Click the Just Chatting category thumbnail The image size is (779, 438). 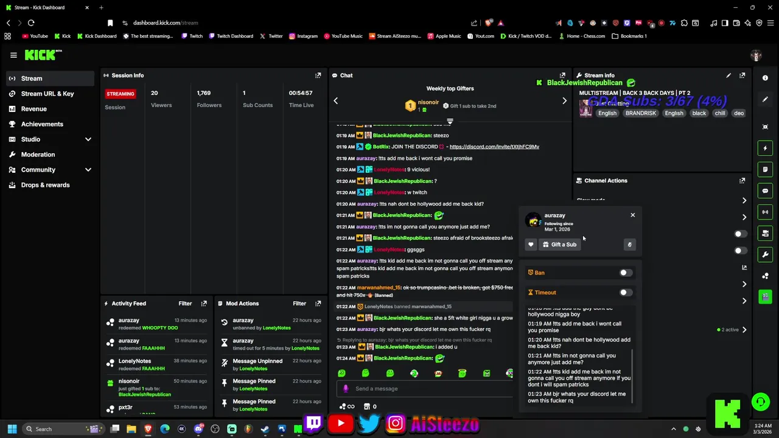click(x=585, y=108)
